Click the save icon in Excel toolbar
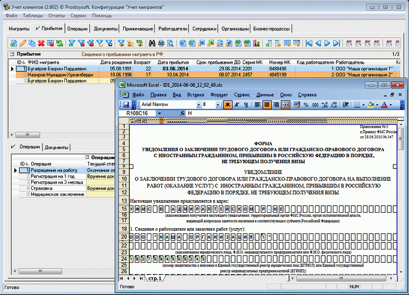Screen dimensions: 409x295 tap(126, 104)
